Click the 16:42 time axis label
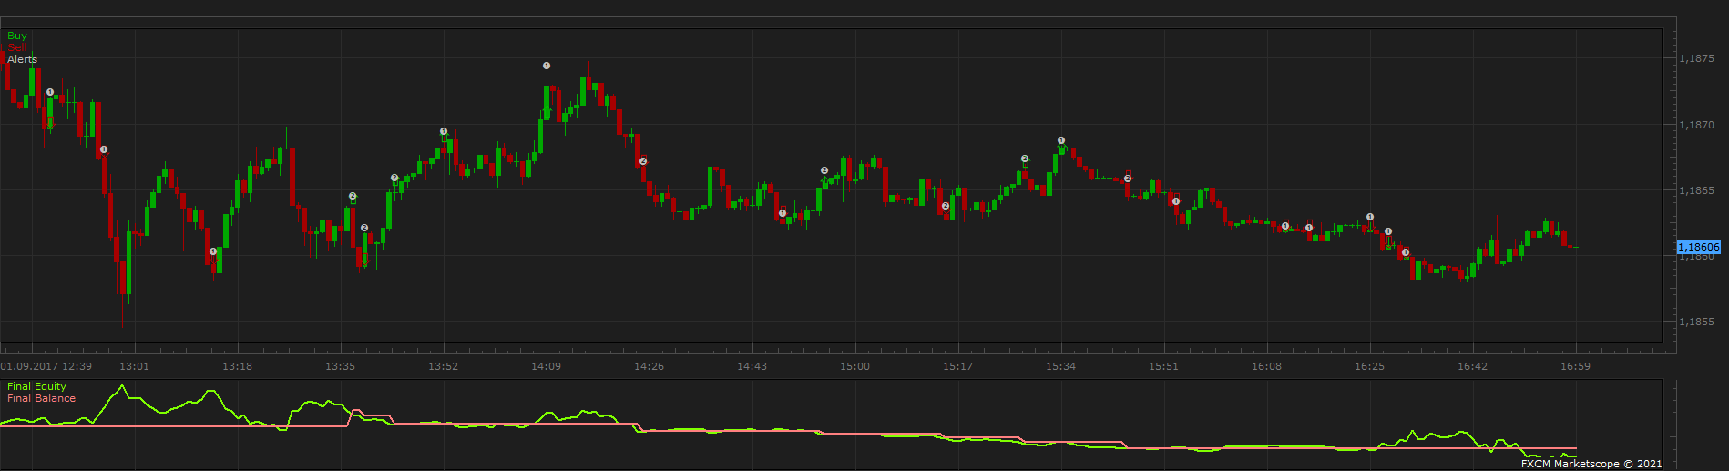 [1472, 366]
